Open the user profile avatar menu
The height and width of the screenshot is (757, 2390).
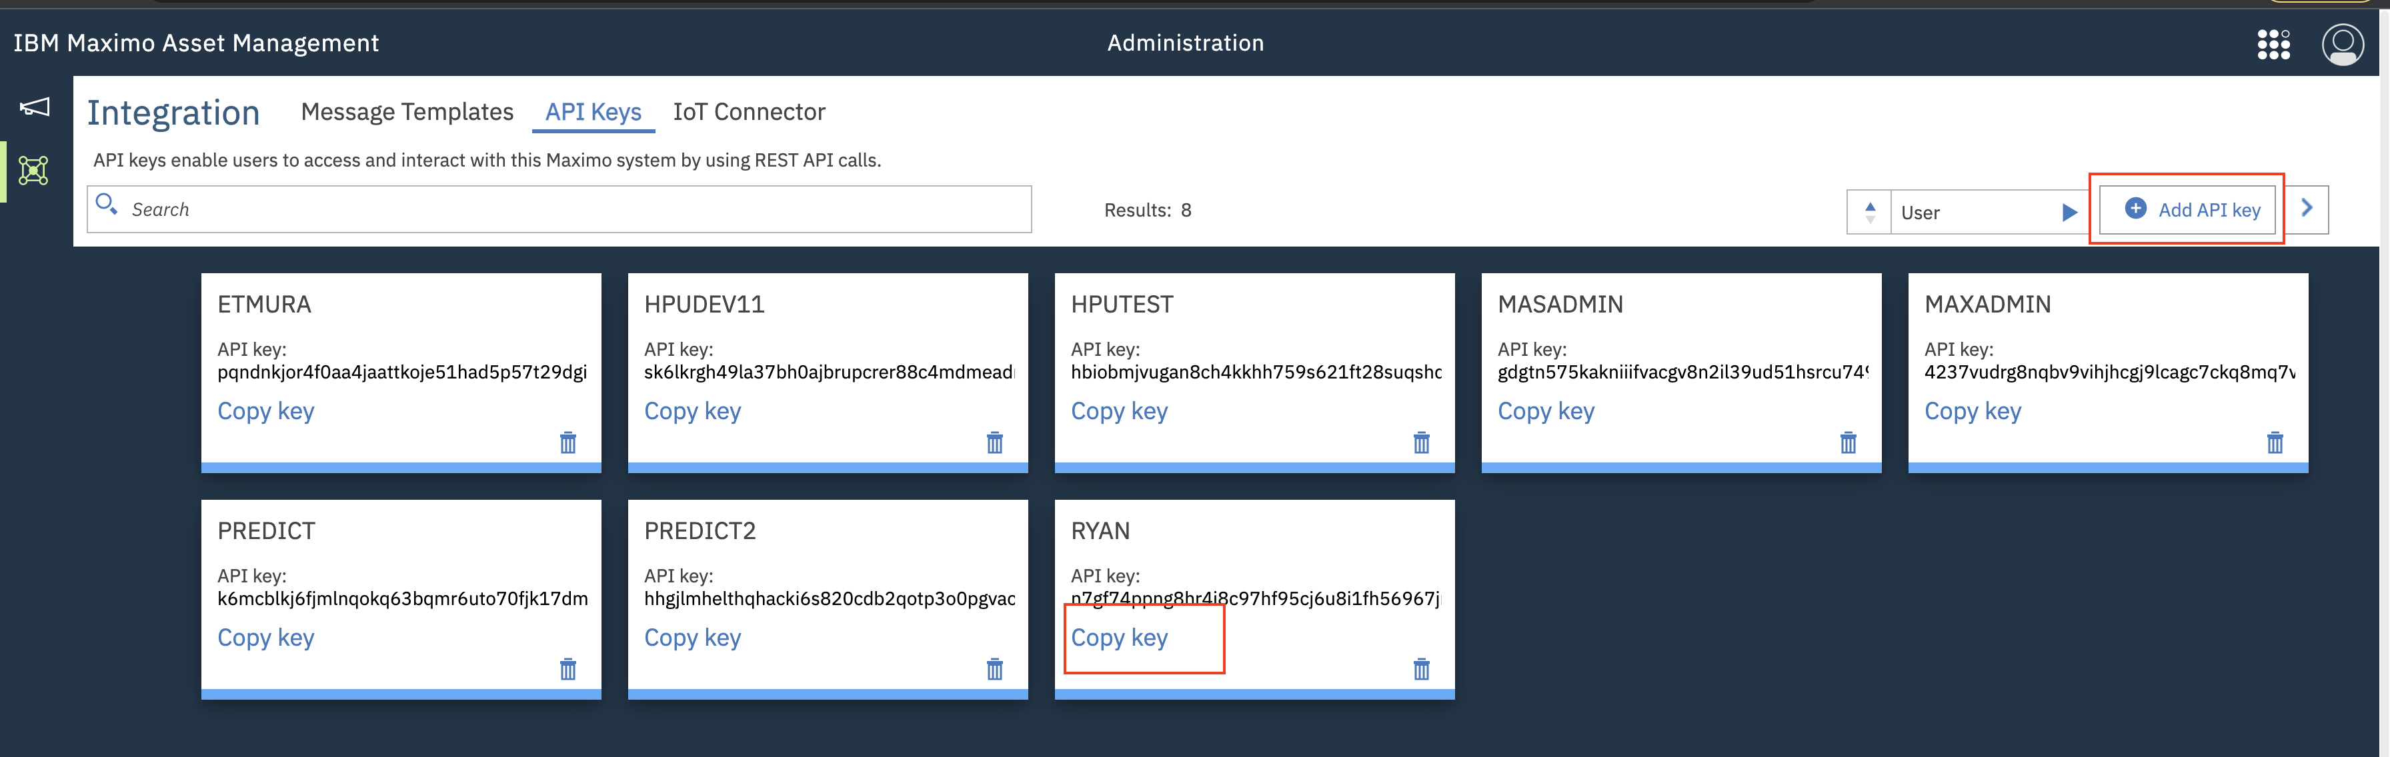pyautogui.click(x=2342, y=45)
